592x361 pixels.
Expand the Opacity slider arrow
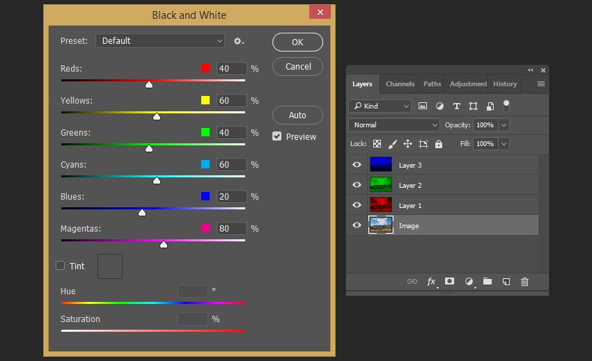point(504,125)
